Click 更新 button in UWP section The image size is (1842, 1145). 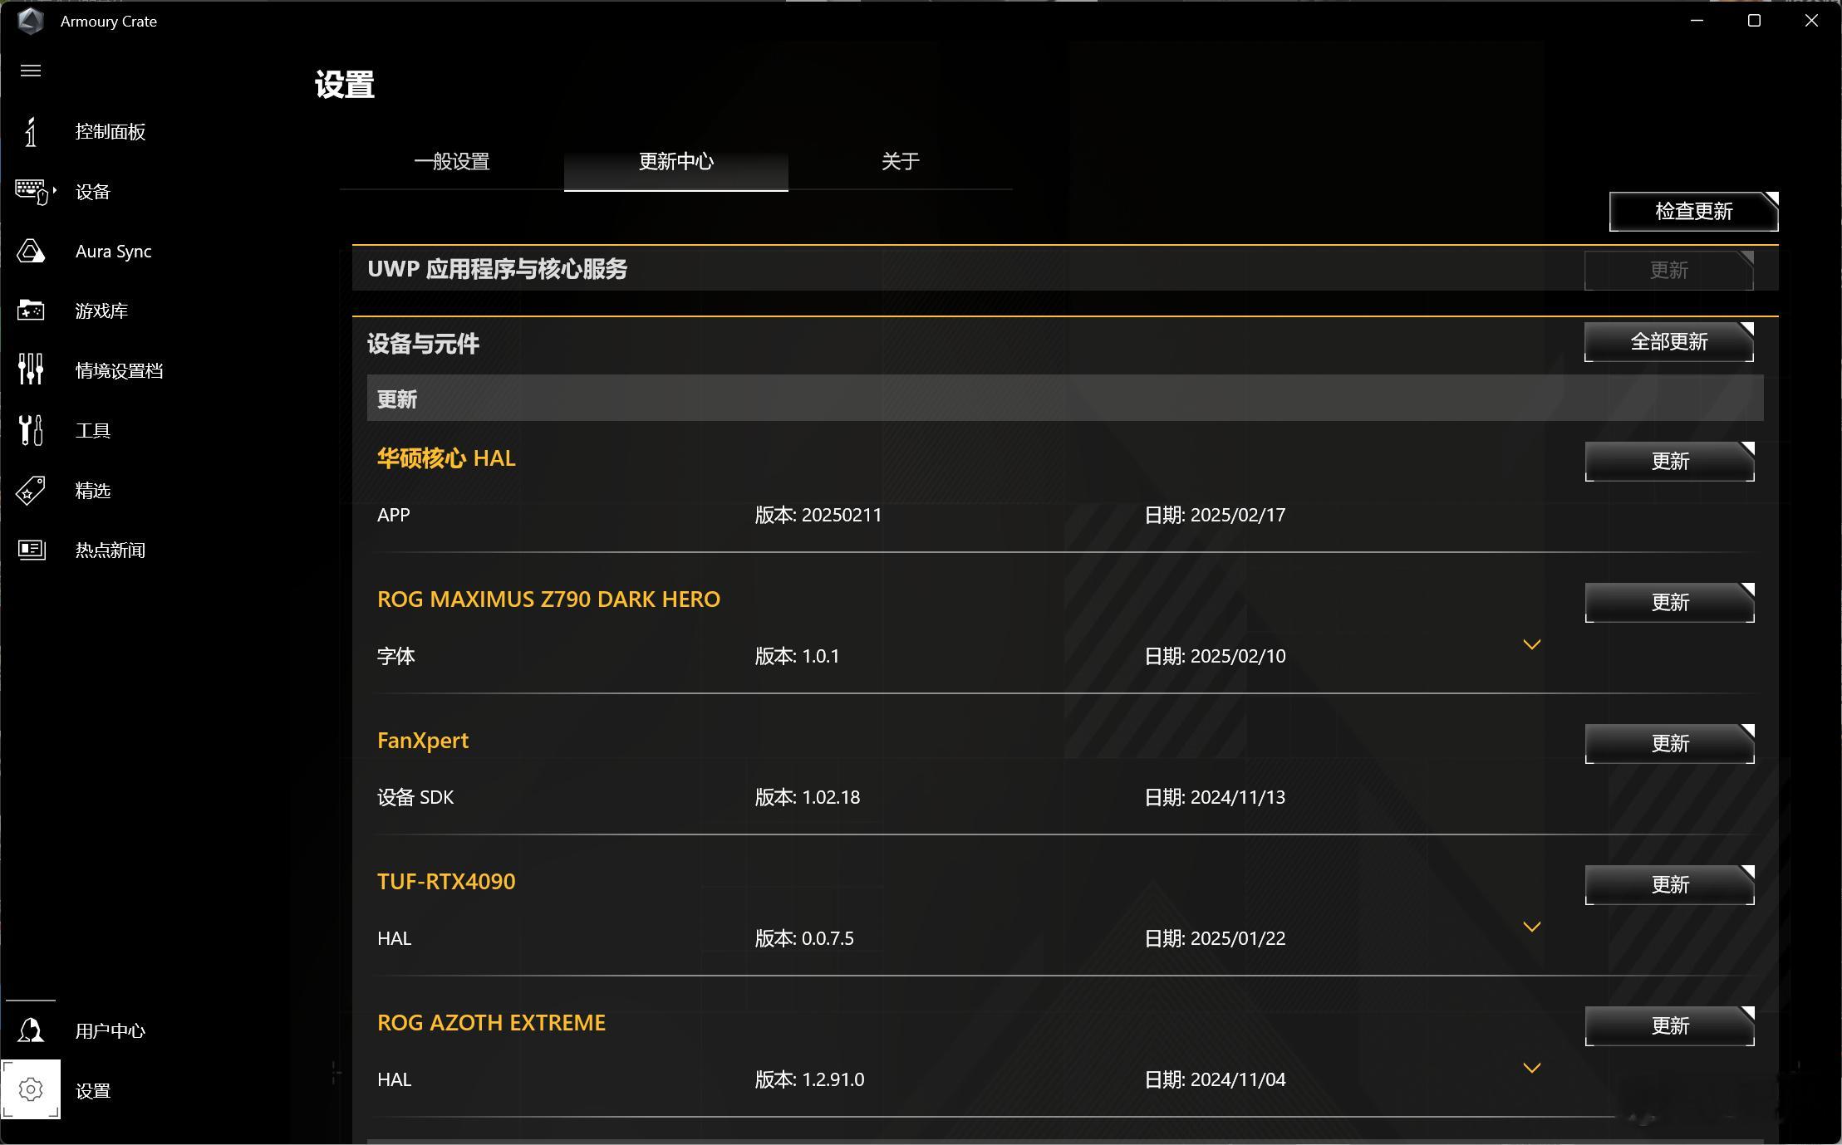(x=1669, y=271)
